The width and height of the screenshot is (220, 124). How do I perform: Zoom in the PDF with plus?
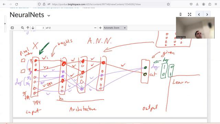point(100,28)
